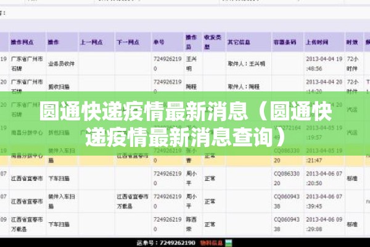
Task: Click 装件入车扫描 in the 07:39:45 row
Action: 62,201
